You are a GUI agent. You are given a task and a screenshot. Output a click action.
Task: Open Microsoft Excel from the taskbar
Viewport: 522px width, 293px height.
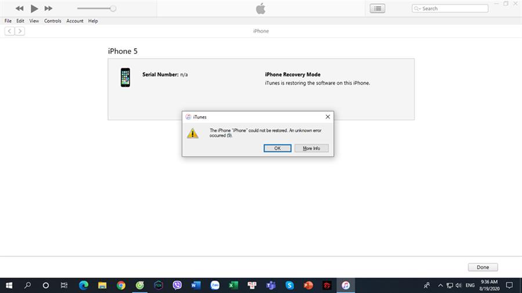233,285
